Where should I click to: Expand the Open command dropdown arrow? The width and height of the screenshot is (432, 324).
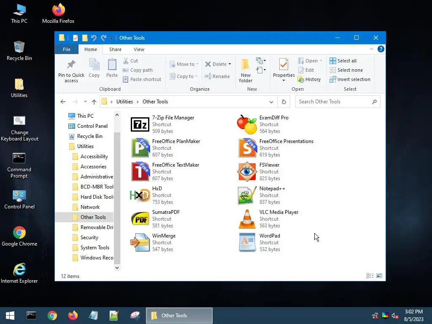(x=321, y=61)
